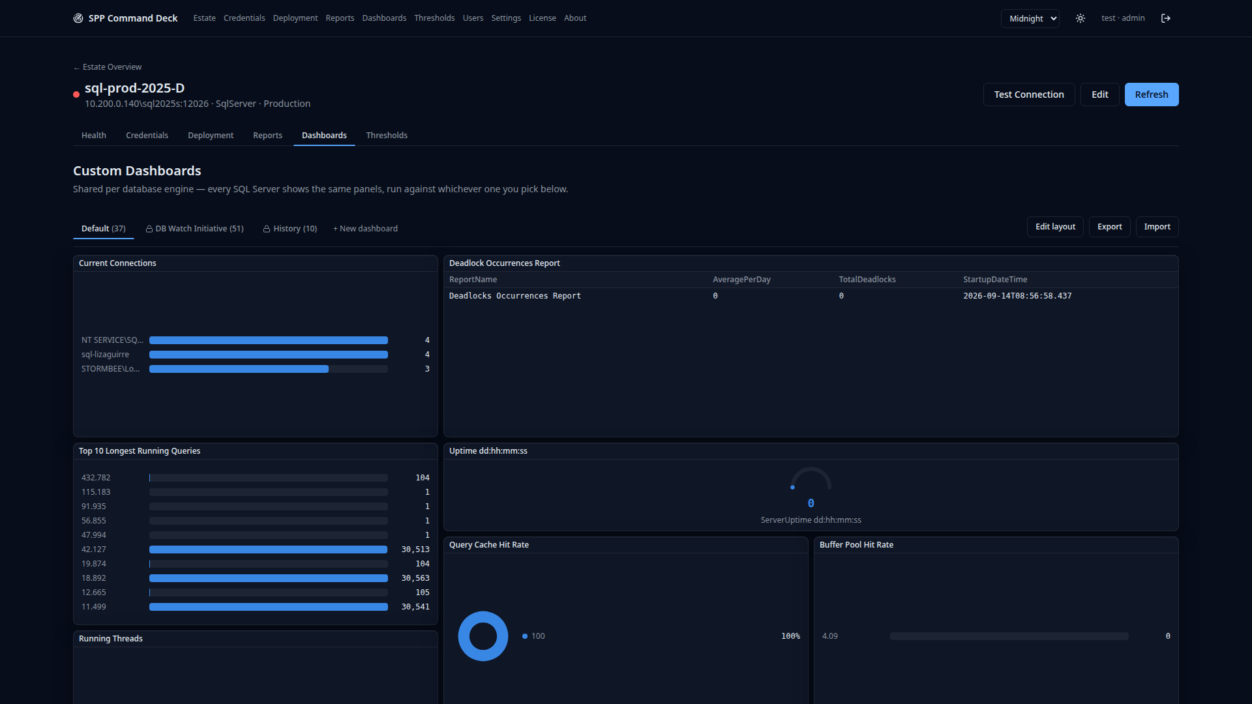Click the logout icon
The width and height of the screenshot is (1252, 704).
point(1166,18)
